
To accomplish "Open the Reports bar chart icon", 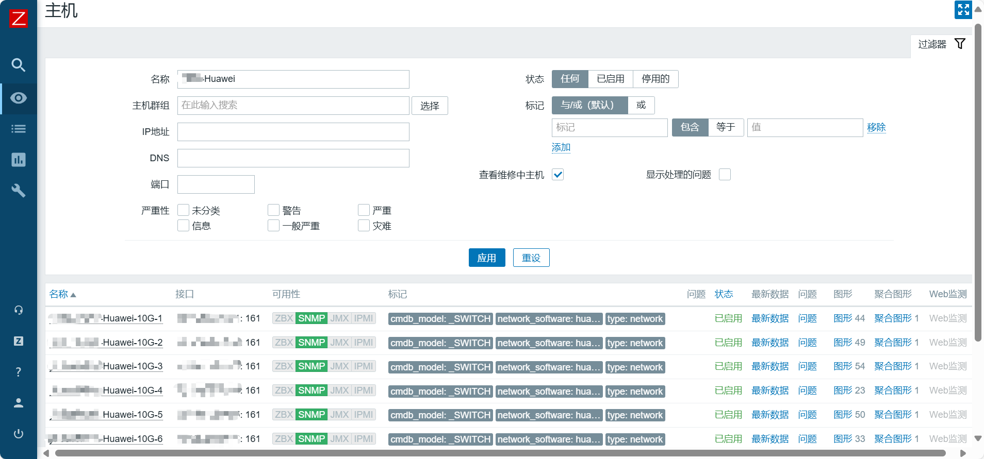I will [x=19, y=160].
